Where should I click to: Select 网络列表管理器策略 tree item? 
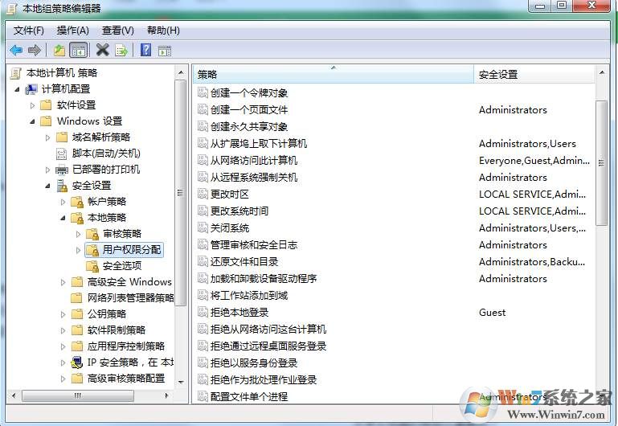point(130,298)
